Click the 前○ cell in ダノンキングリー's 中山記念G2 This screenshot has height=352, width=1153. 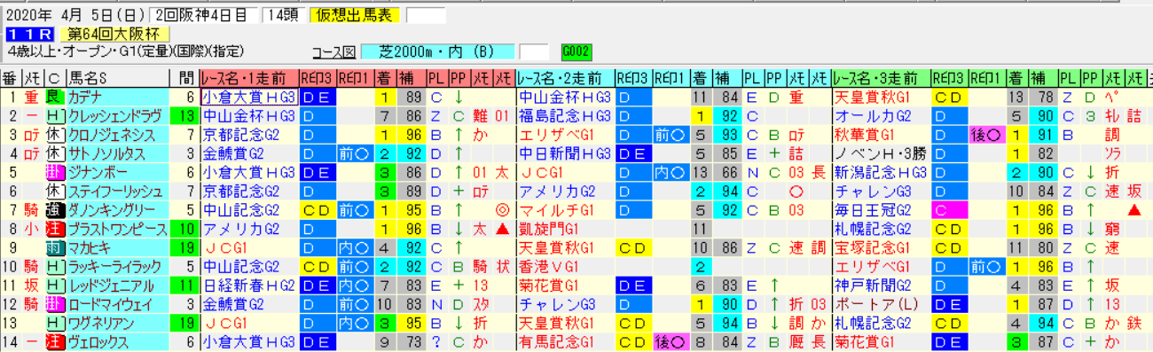pyautogui.click(x=355, y=210)
